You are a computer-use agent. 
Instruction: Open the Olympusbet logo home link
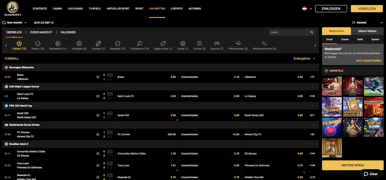click(x=13, y=8)
